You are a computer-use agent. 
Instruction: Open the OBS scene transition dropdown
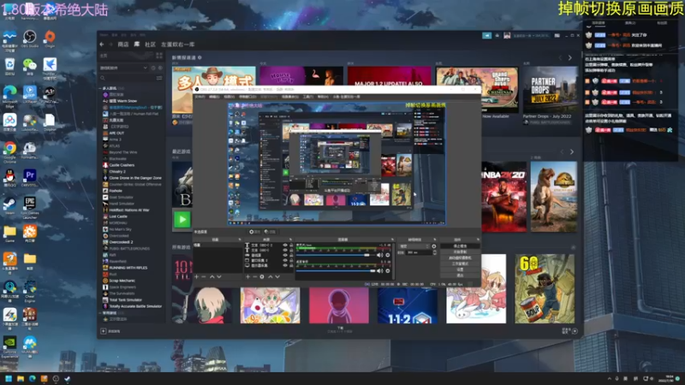point(414,246)
